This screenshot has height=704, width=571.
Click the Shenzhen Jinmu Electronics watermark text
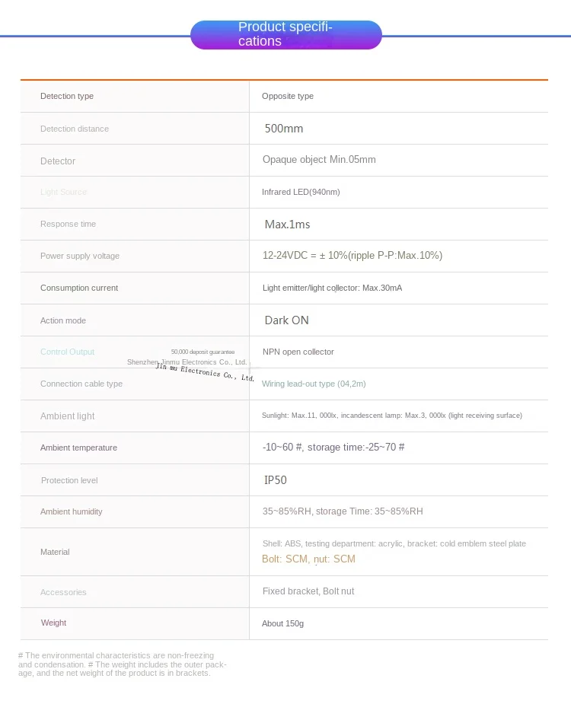[x=187, y=362]
